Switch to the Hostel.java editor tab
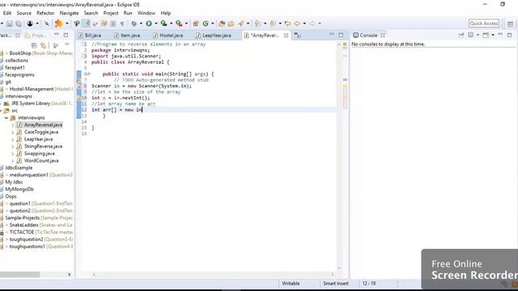The height and width of the screenshot is (291, 518). [168, 36]
